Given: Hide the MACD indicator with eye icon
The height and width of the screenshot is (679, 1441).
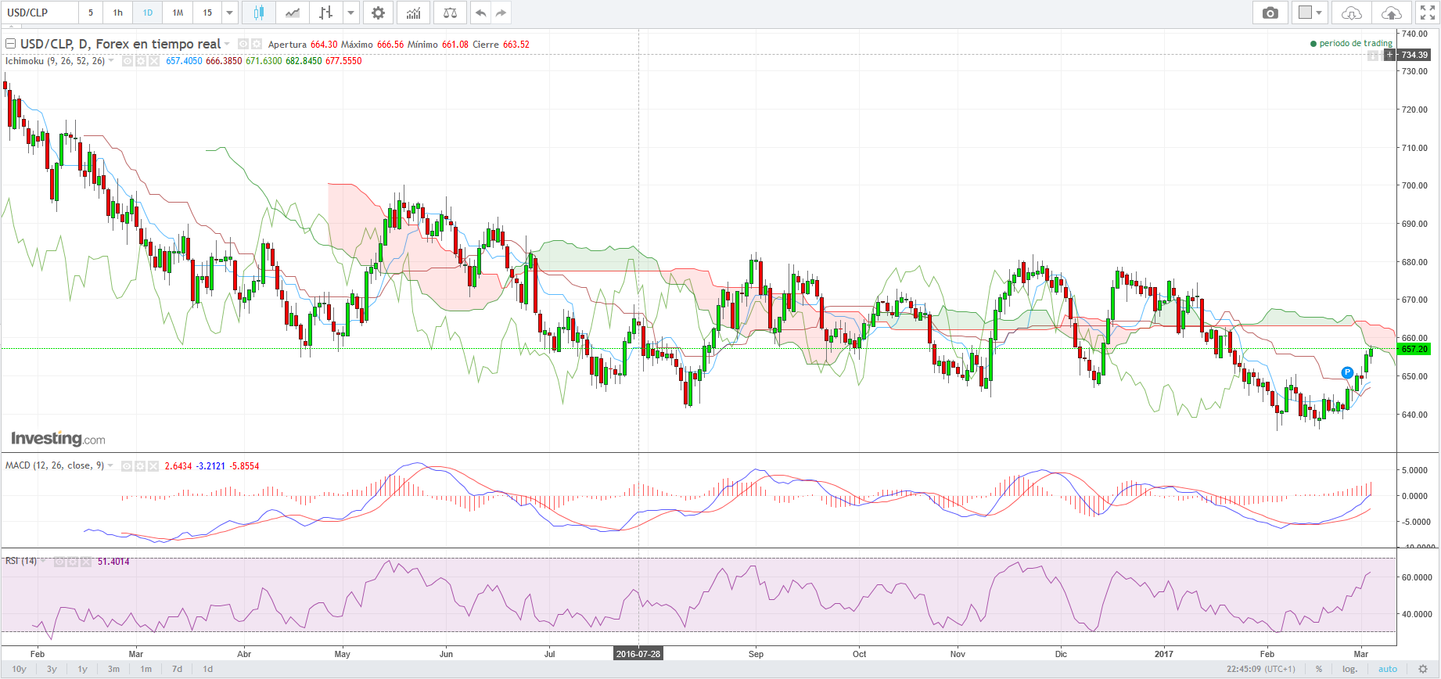Looking at the screenshot, I should pyautogui.click(x=128, y=466).
